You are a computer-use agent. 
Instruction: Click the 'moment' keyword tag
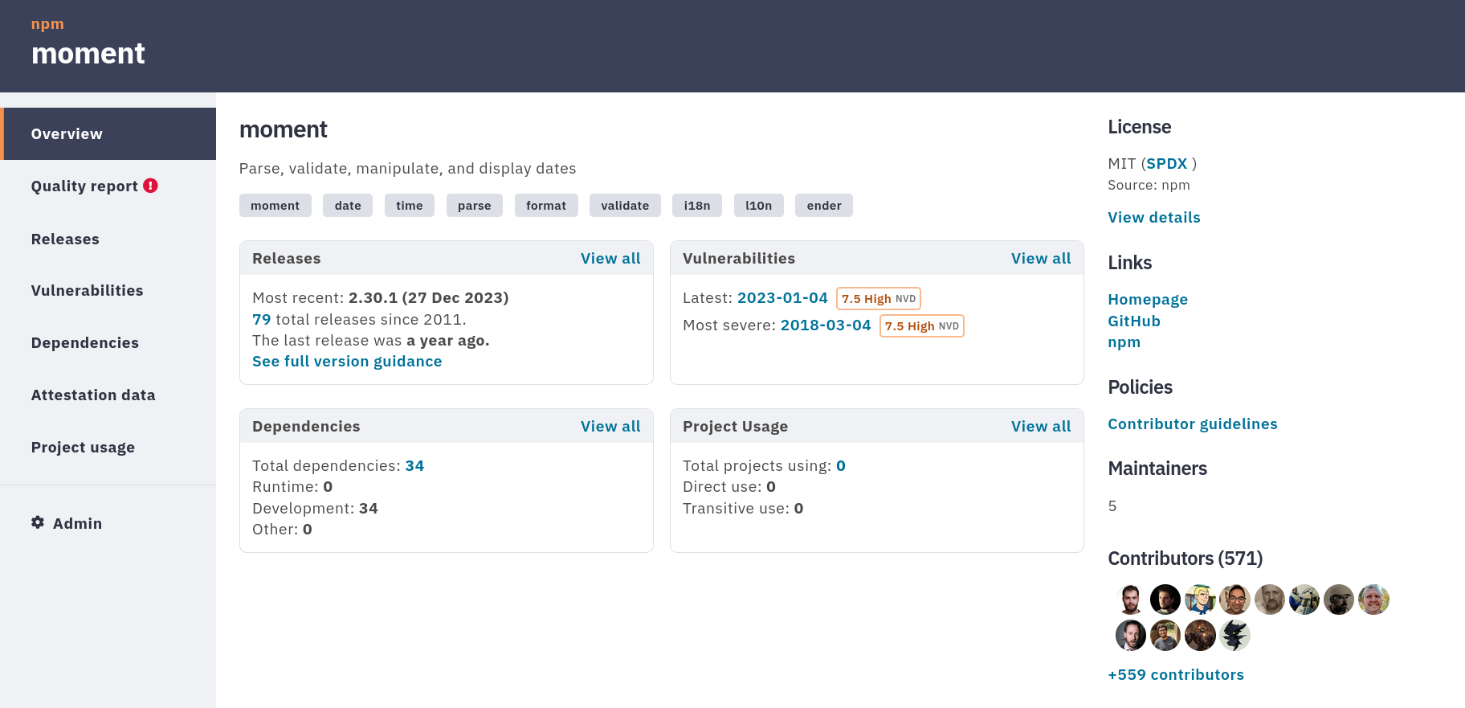tap(275, 206)
